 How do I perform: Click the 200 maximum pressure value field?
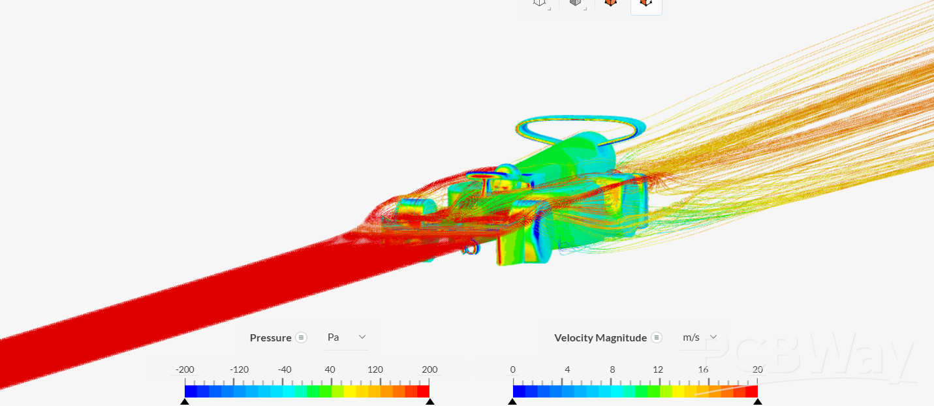429,369
